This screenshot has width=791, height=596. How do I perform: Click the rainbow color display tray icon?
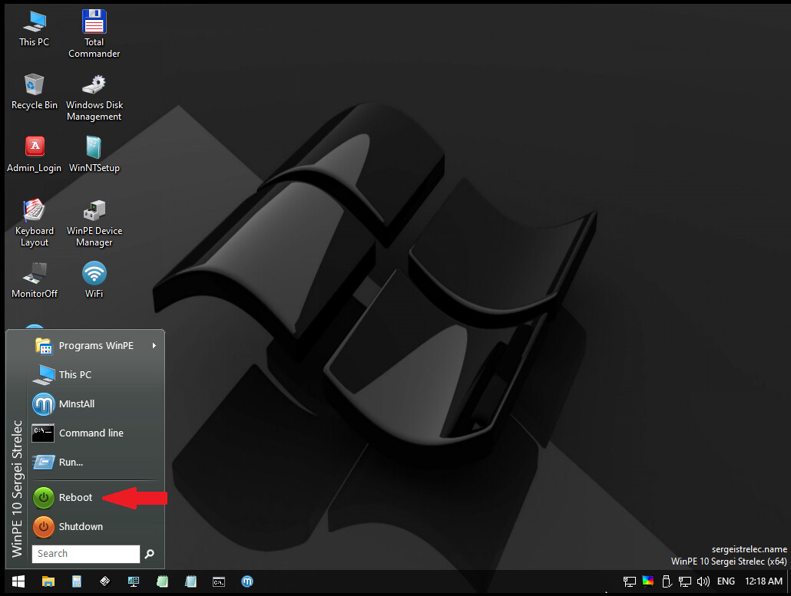point(647,581)
